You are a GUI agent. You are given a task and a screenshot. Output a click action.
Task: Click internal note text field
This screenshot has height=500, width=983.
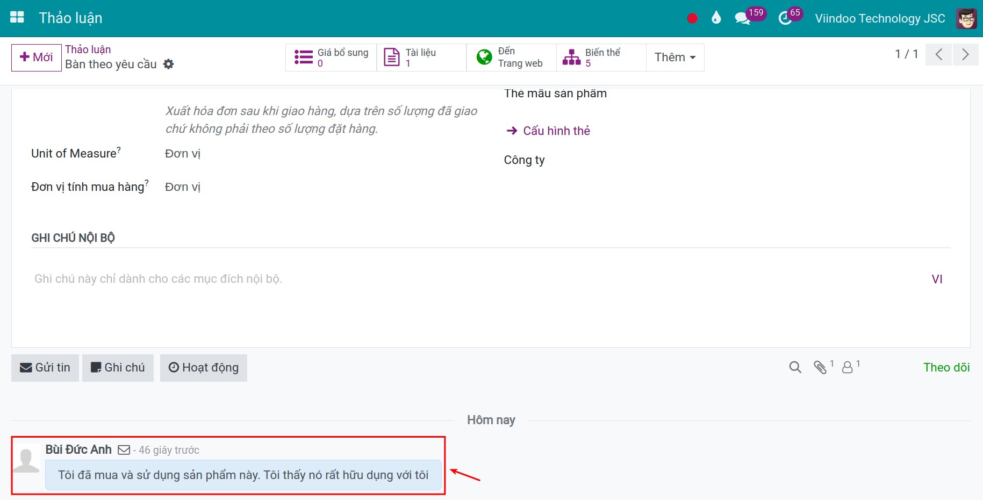pyautogui.click(x=478, y=279)
